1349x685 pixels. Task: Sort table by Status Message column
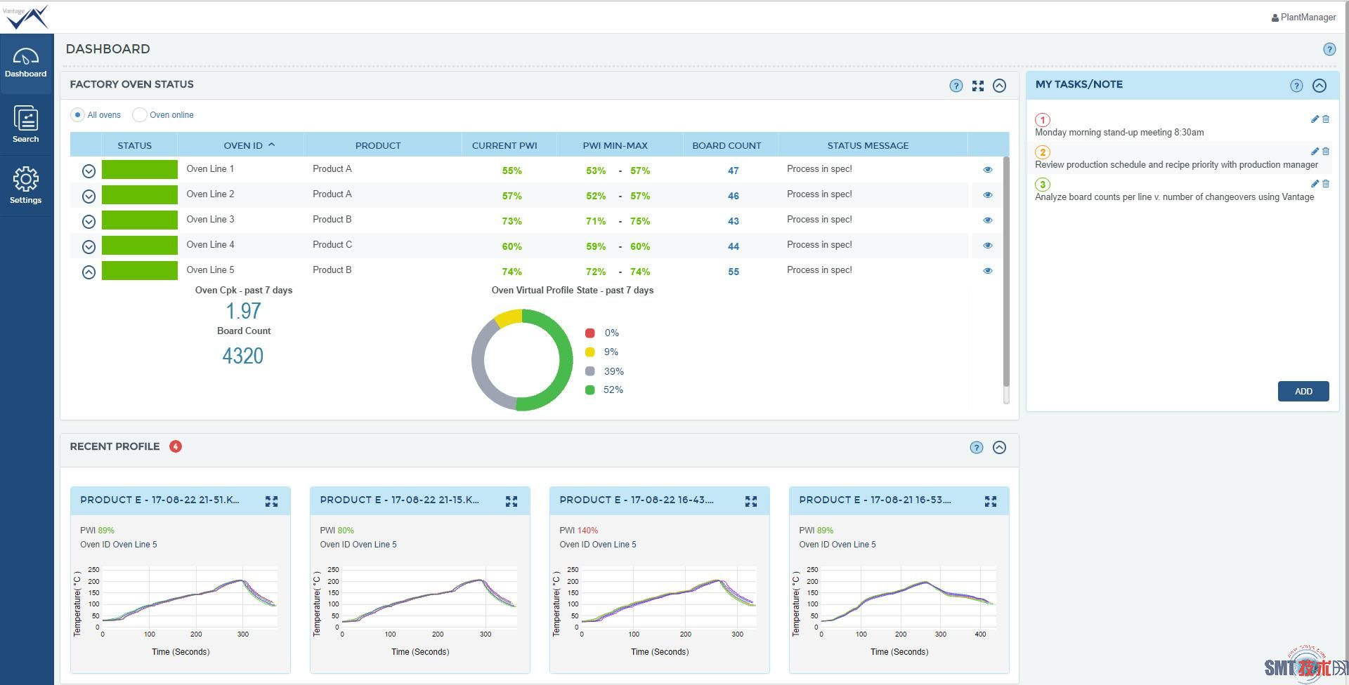click(x=868, y=145)
